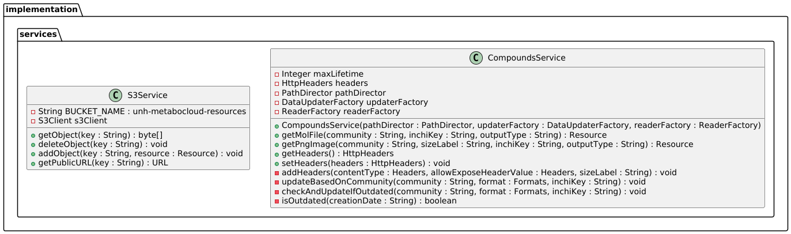Viewport: 791px width, 234px height.
Task: Click the public marker beside getObject method
Action: 33,135
